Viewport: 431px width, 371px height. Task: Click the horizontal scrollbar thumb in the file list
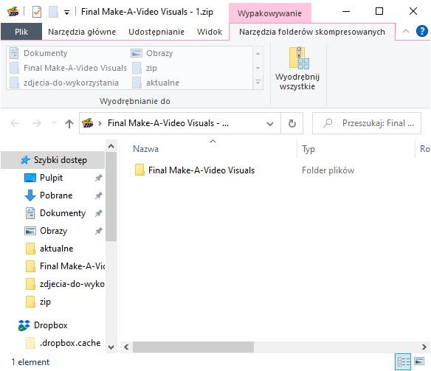point(193,347)
